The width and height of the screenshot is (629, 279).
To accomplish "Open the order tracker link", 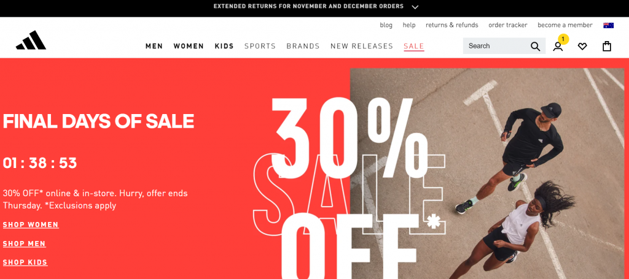I will (507, 25).
